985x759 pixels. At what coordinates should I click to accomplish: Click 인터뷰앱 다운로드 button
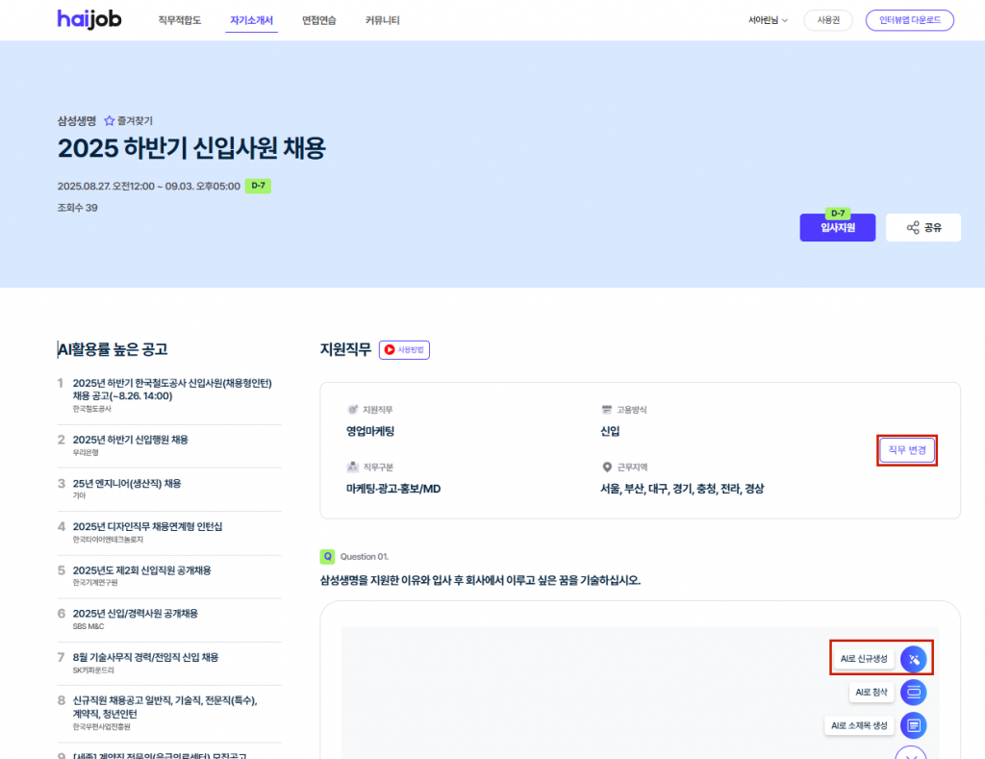point(910,20)
